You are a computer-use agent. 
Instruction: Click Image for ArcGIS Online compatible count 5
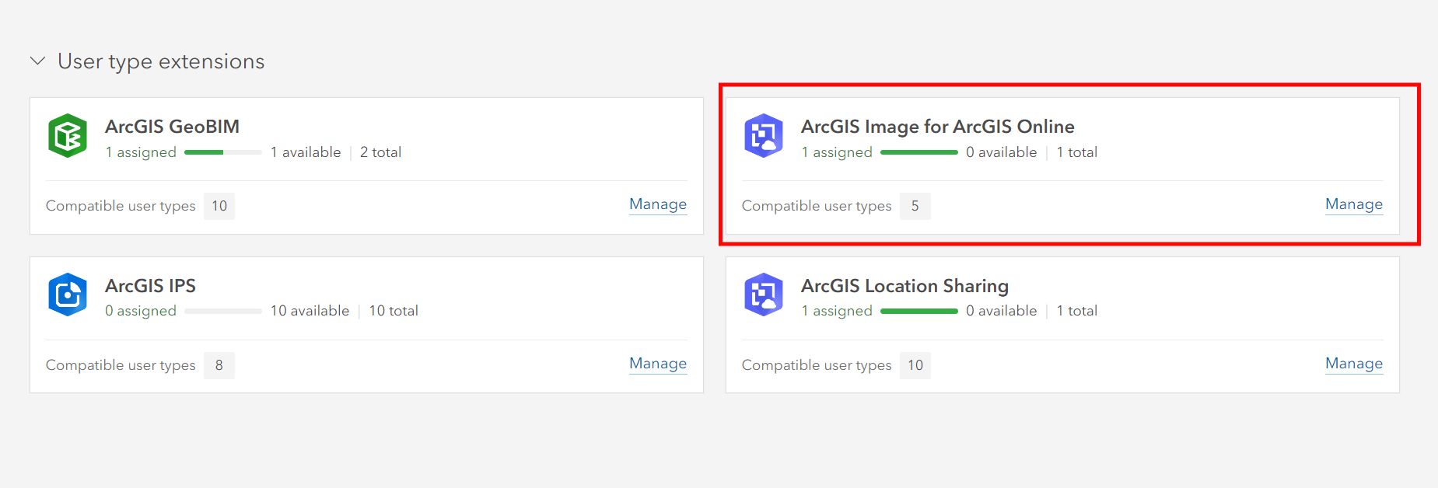pos(915,206)
